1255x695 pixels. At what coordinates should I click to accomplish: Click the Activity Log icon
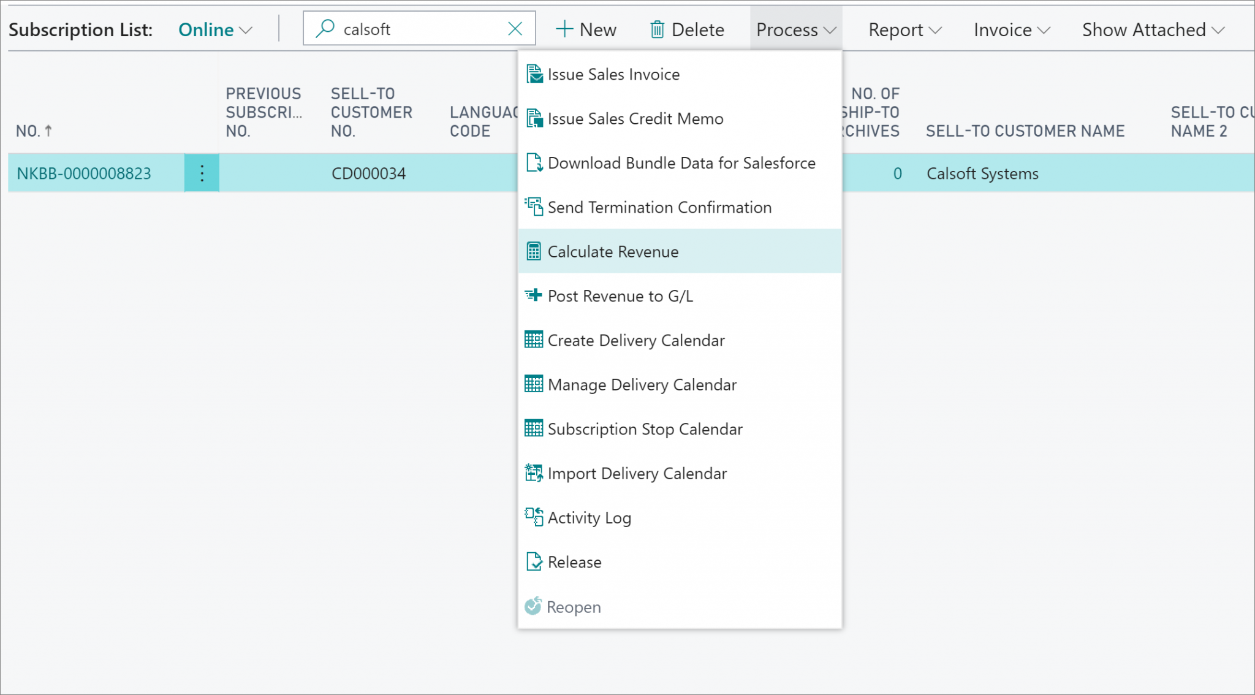pos(534,517)
